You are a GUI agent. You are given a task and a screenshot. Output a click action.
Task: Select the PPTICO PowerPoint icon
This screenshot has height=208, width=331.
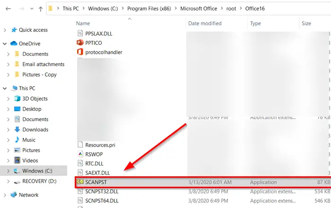[80, 43]
